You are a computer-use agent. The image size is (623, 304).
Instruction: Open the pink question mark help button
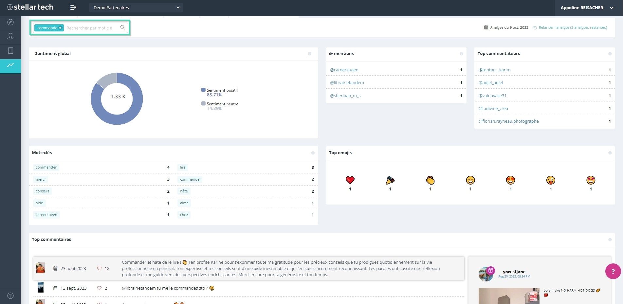pyautogui.click(x=613, y=271)
